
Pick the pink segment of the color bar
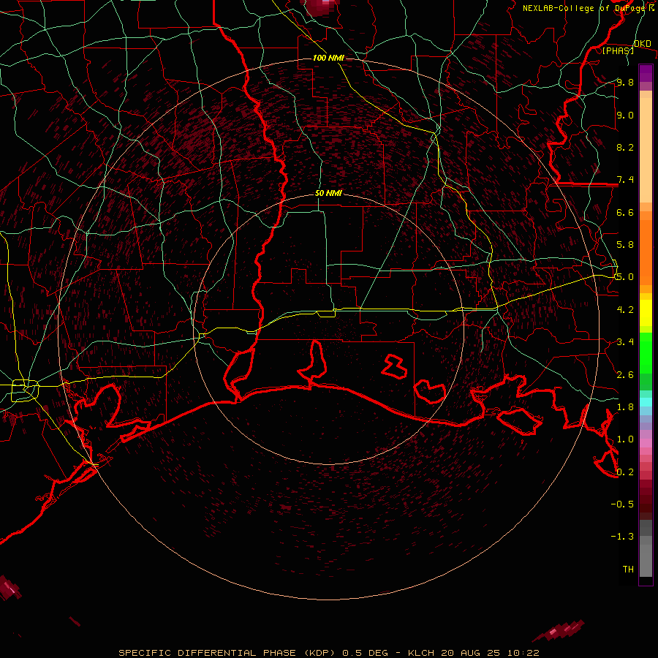pyautogui.click(x=646, y=443)
